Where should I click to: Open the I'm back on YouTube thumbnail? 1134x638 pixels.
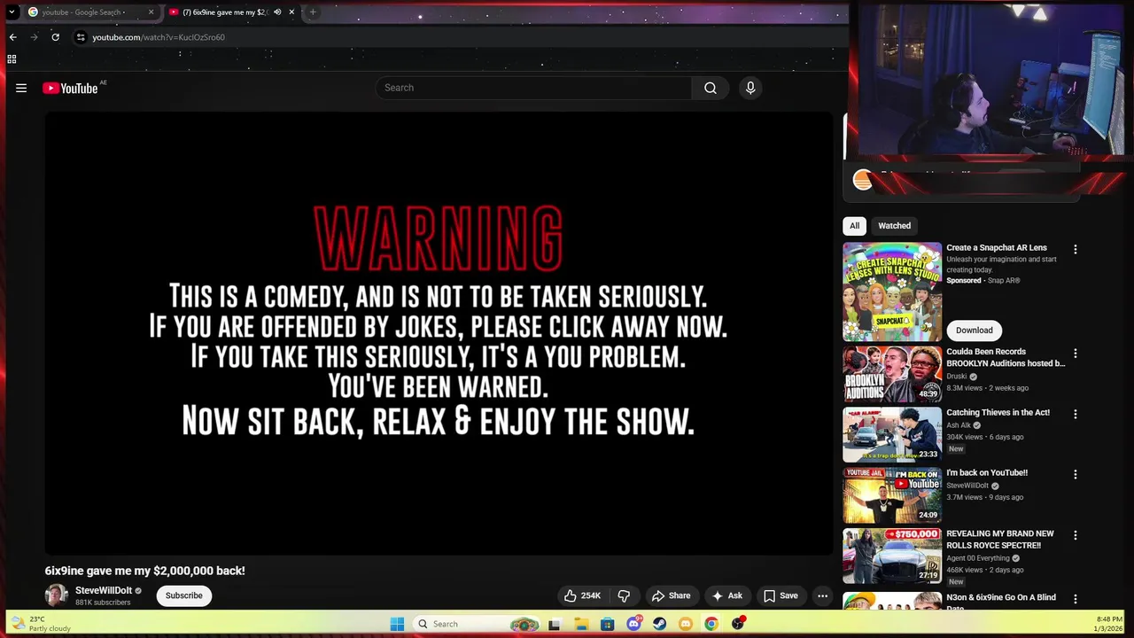pos(892,495)
